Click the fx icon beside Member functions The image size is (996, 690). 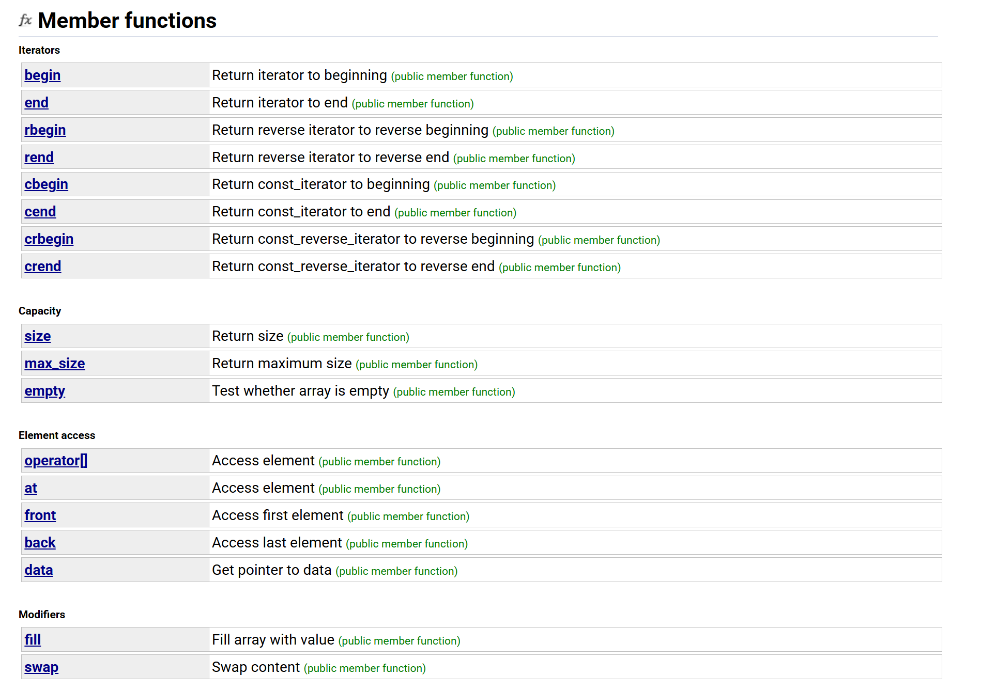(25, 21)
